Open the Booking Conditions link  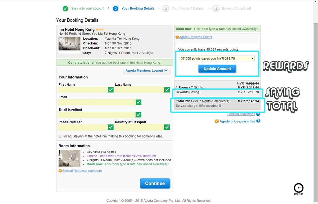click(x=241, y=114)
